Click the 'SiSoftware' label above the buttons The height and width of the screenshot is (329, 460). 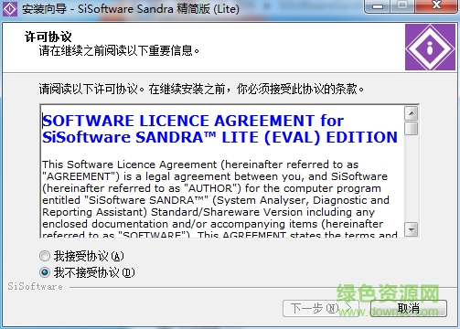click(36, 287)
